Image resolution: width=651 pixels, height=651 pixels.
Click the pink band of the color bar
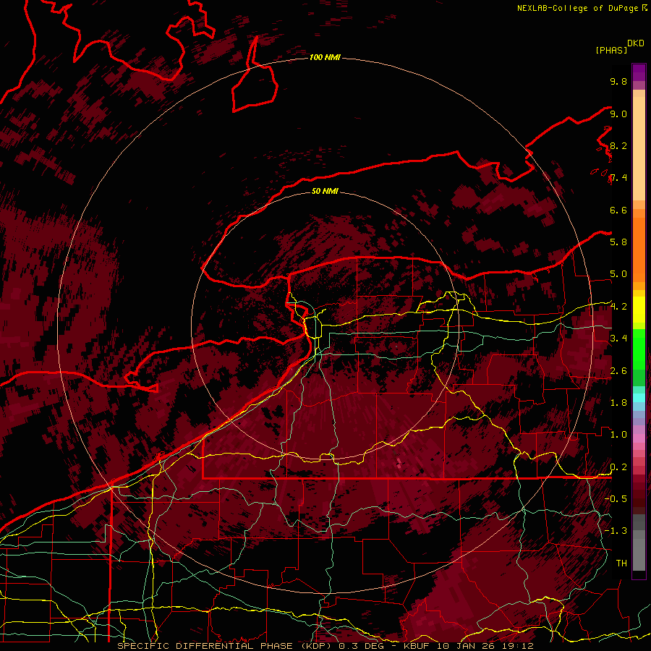click(639, 438)
